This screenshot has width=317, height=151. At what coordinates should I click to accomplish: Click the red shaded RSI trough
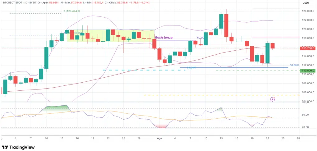point(161,126)
